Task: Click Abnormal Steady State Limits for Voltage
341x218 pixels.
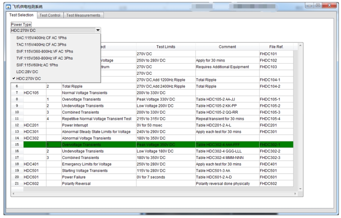Action: click(99, 132)
